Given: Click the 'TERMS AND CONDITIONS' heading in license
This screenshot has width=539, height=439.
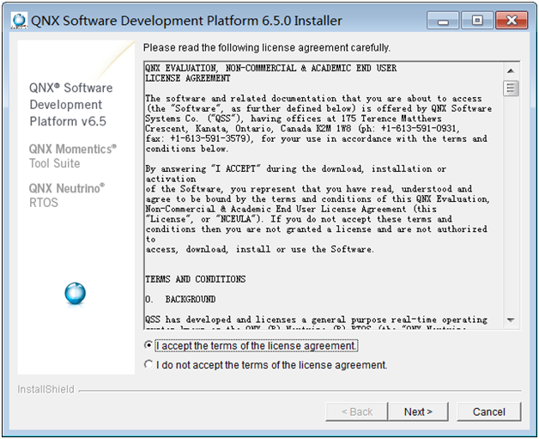Looking at the screenshot, I should pyautogui.click(x=195, y=279).
